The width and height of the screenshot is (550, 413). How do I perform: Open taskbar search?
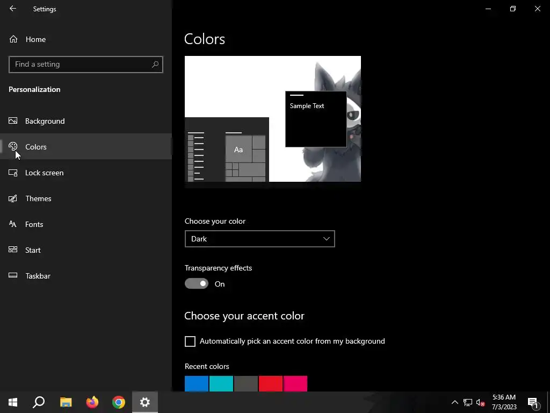coord(39,402)
